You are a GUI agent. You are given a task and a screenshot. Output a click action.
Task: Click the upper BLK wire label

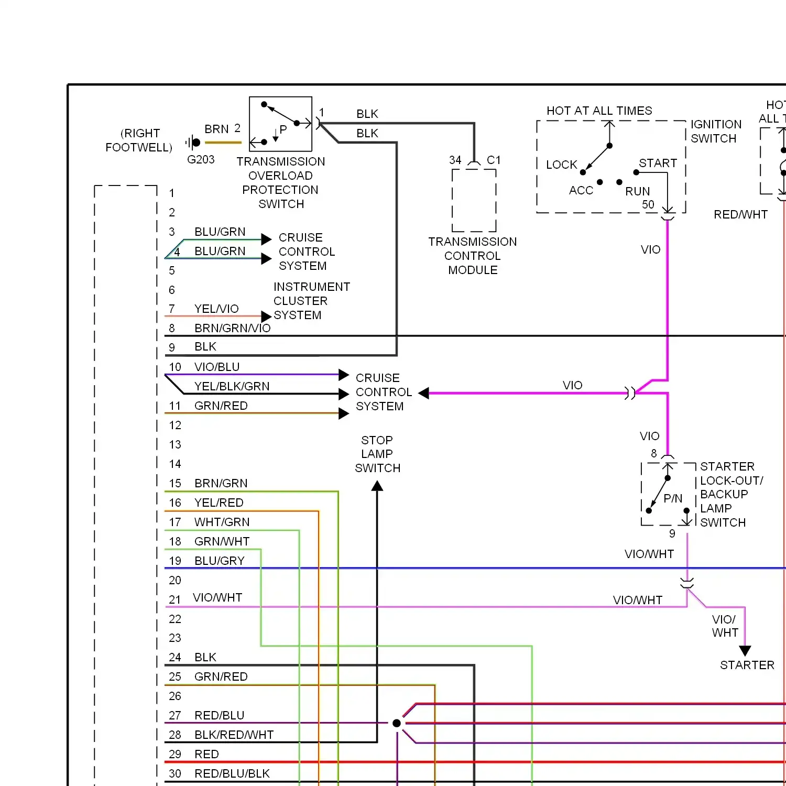[x=367, y=114]
